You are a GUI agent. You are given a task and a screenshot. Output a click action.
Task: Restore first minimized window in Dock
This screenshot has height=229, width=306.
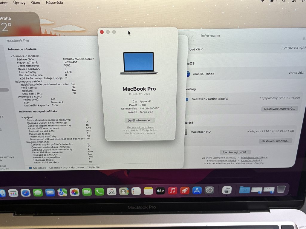point(257,190)
